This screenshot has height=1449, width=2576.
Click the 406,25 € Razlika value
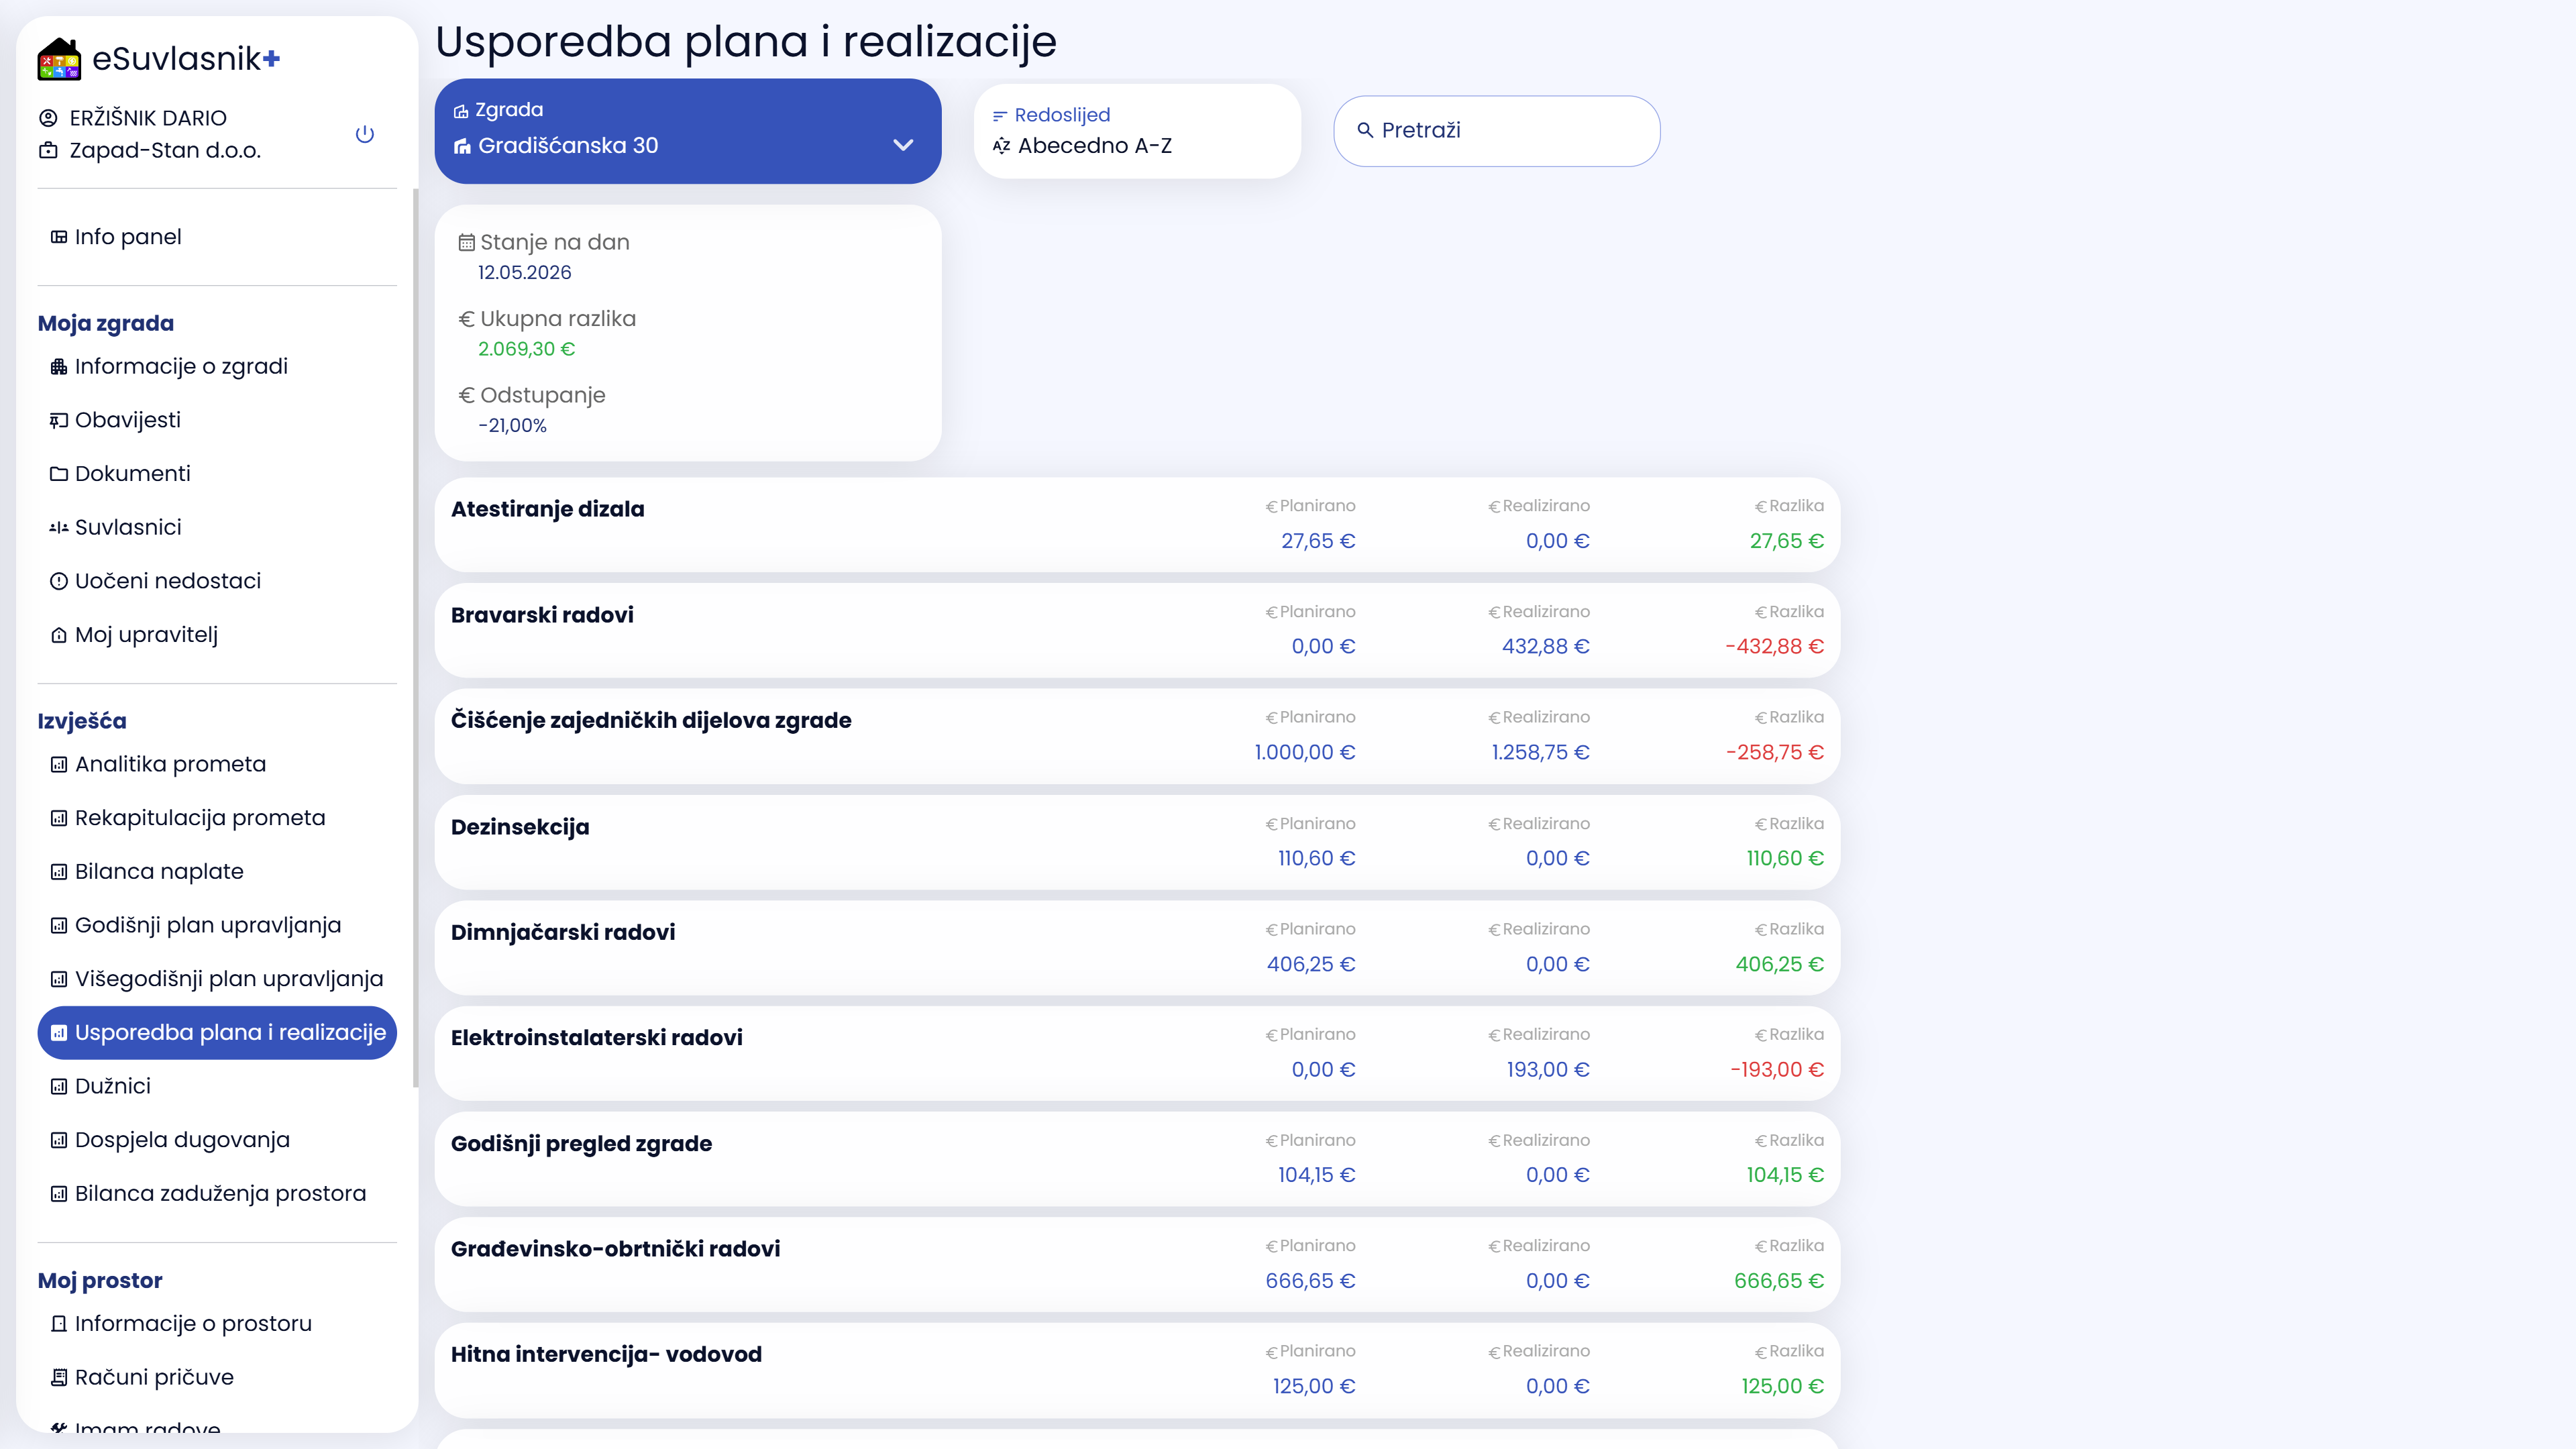tap(1779, 965)
